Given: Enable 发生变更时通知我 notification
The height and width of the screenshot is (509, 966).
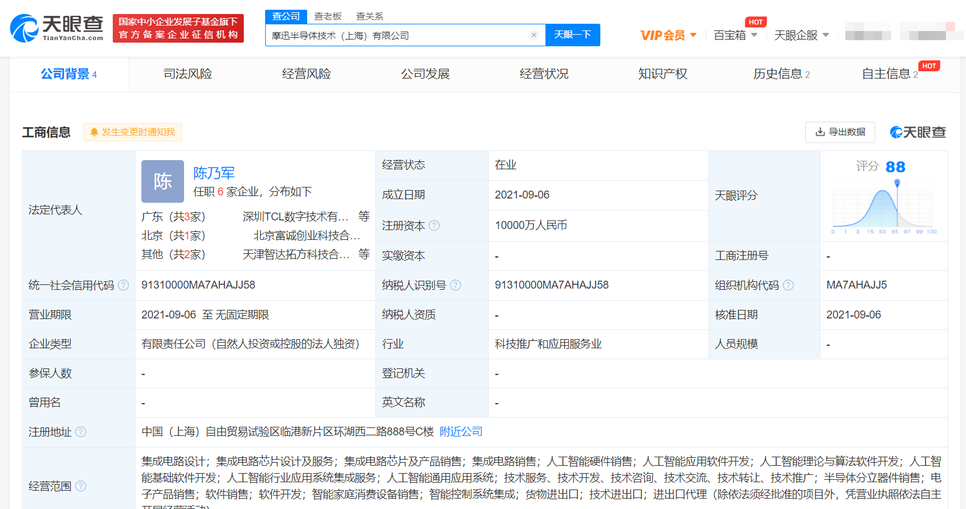Looking at the screenshot, I should coord(132,132).
